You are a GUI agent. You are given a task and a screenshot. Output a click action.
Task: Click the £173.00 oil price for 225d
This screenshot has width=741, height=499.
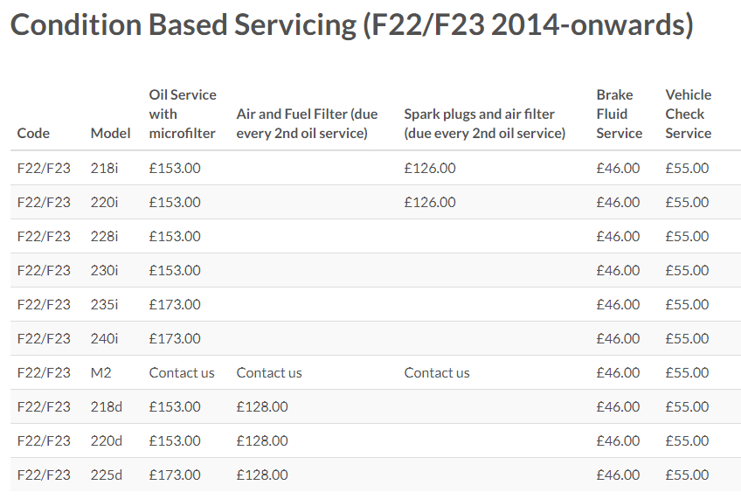[x=175, y=475]
